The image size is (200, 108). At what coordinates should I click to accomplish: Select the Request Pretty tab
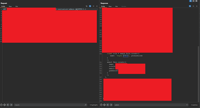coord(3,6)
